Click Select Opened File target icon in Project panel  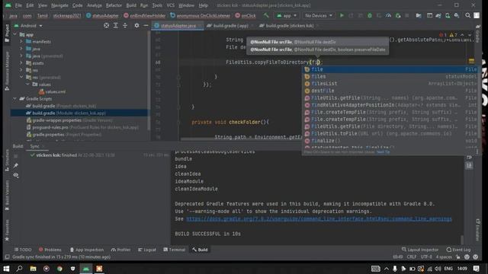pos(106,25)
